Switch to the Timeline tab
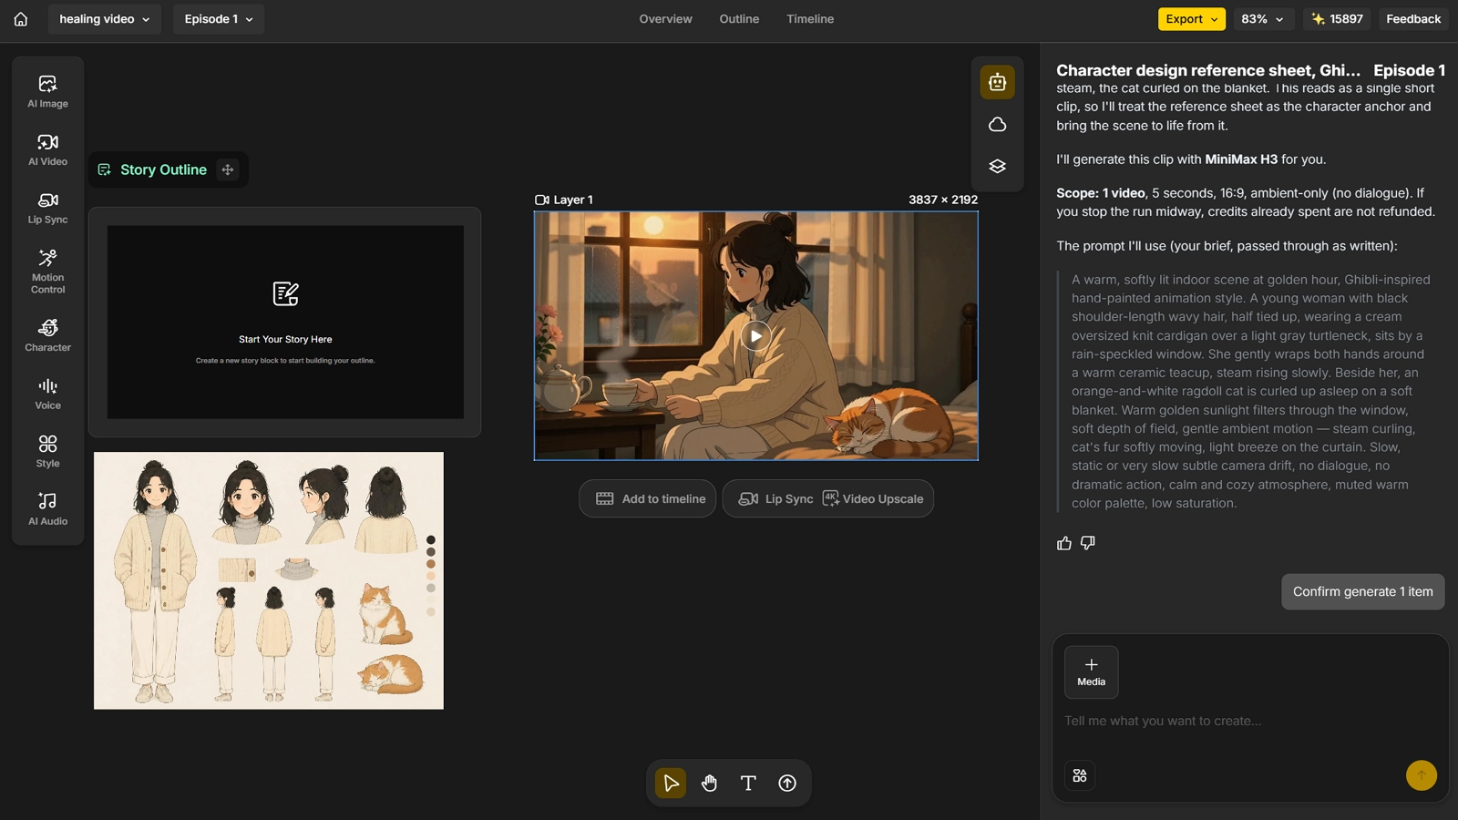This screenshot has height=820, width=1458. (x=810, y=19)
